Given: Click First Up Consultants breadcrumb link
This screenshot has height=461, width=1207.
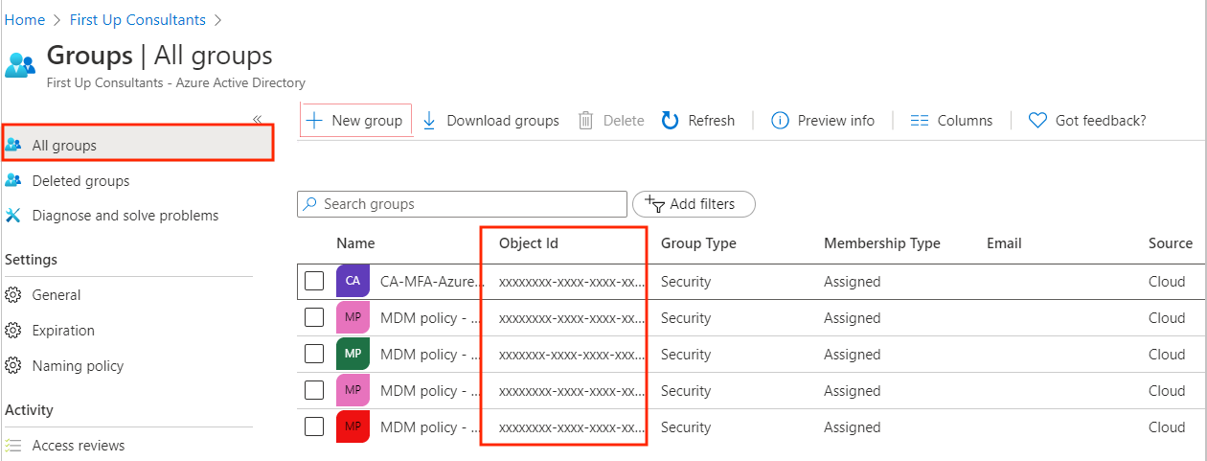Looking at the screenshot, I should [138, 19].
